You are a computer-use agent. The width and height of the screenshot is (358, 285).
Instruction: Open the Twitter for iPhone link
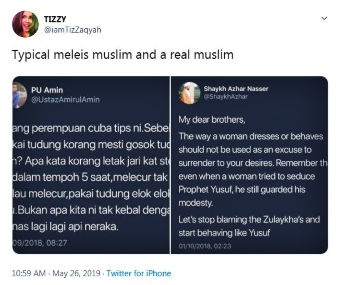[x=139, y=273]
